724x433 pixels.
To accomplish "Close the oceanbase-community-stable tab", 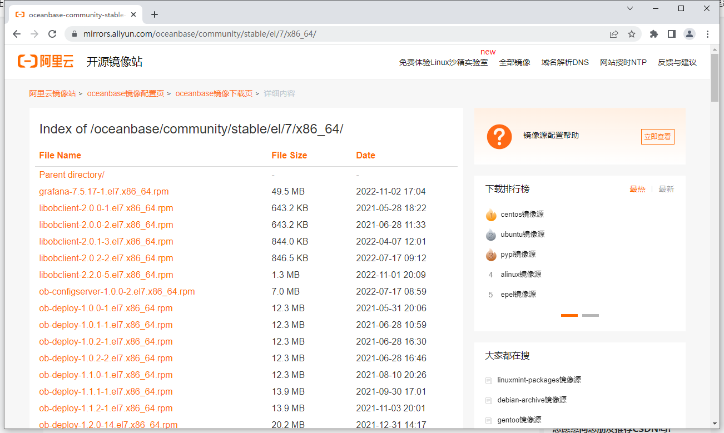I will 134,14.
